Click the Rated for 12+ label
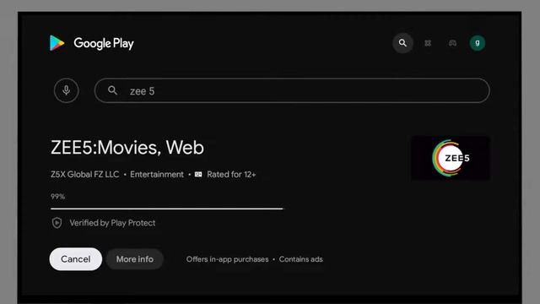 coord(231,175)
